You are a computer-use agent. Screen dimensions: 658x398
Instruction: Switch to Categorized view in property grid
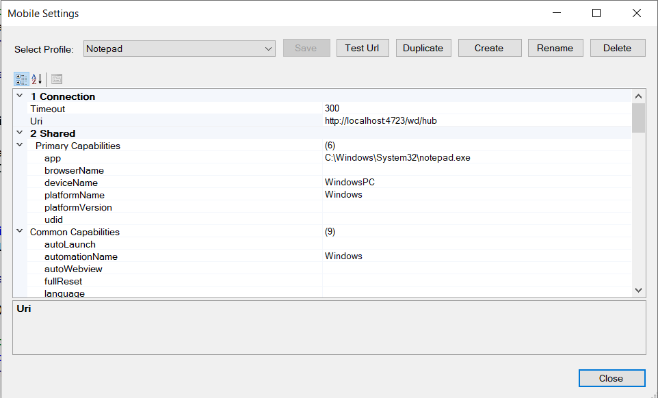(21, 79)
